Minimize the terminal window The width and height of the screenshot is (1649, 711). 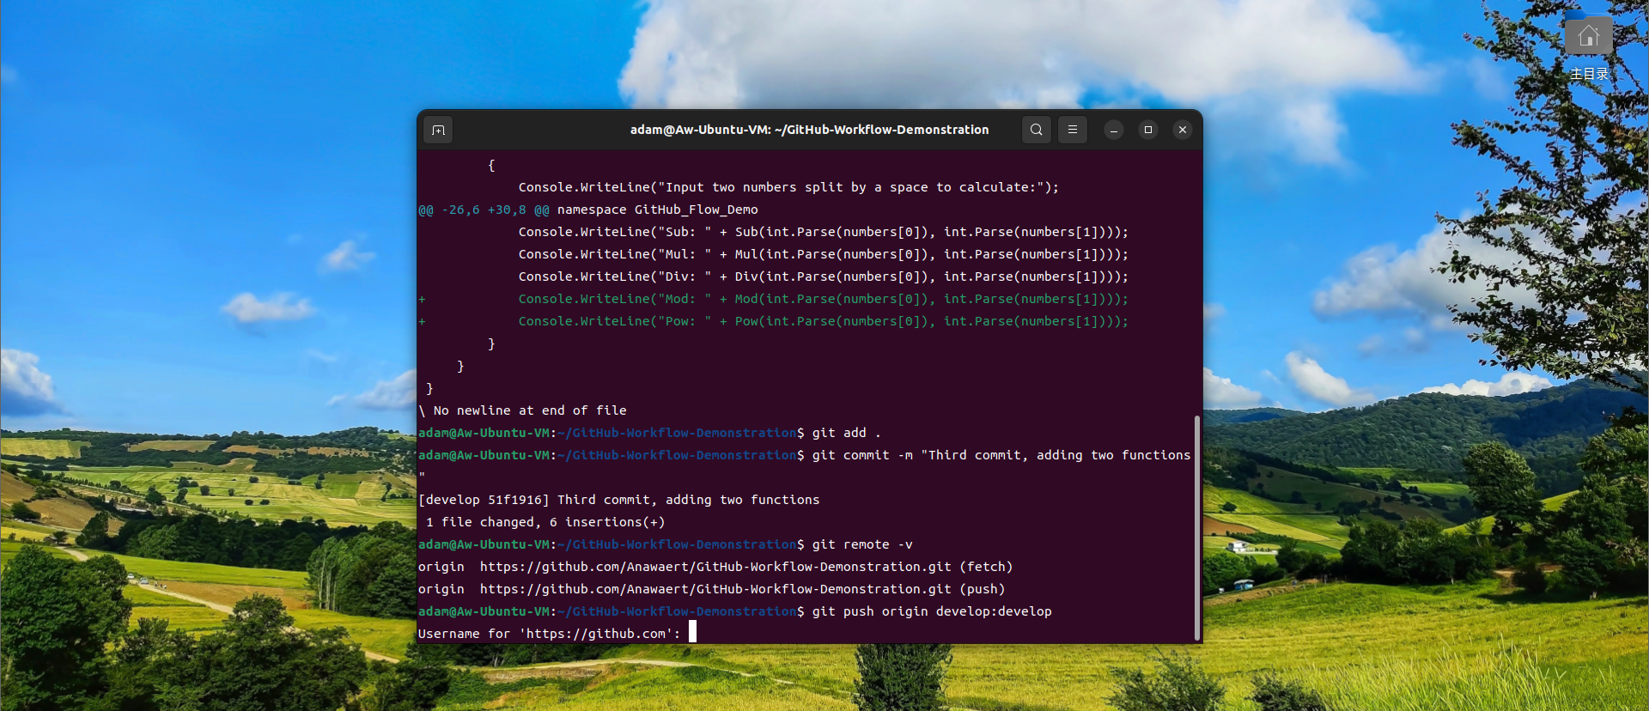point(1113,130)
